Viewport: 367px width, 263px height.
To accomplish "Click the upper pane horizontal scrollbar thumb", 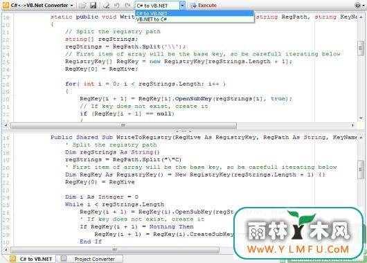I will [x=123, y=125].
